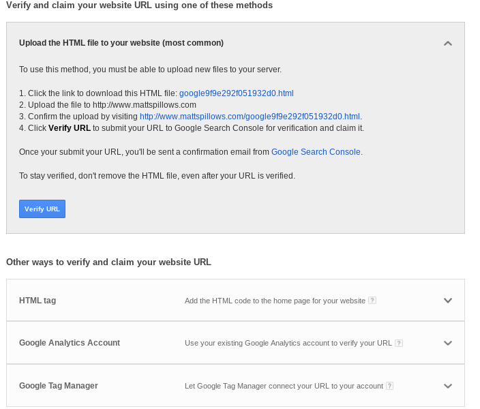Click 'Let Google Tag Manager connect your URL' text

click(x=284, y=386)
